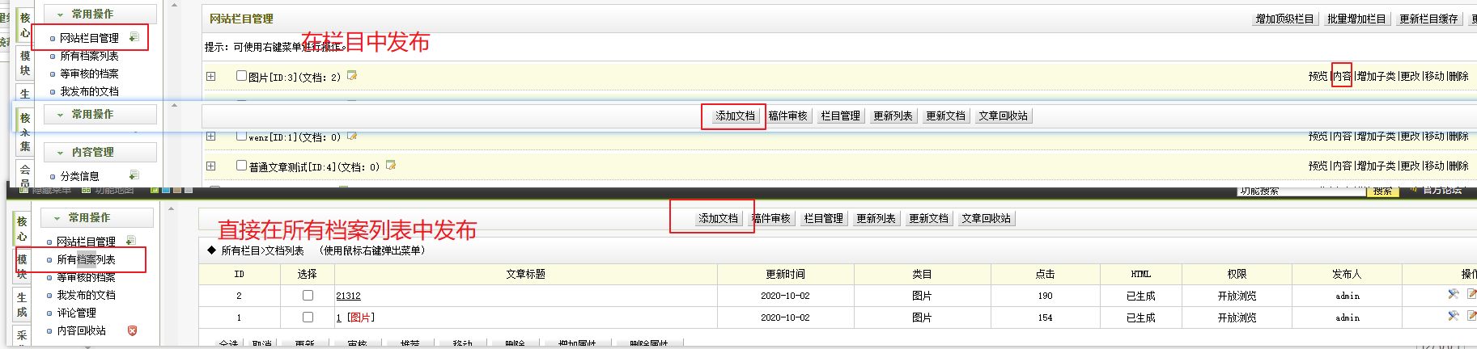Collapse 常用操作 section in top sidebar
This screenshot has width=1477, height=349.
click(60, 15)
